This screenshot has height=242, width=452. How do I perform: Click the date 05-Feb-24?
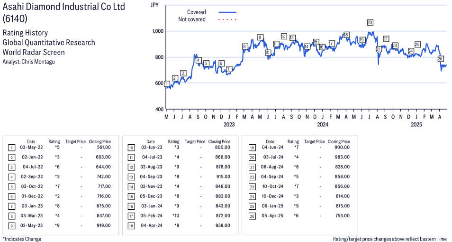coord(151,215)
